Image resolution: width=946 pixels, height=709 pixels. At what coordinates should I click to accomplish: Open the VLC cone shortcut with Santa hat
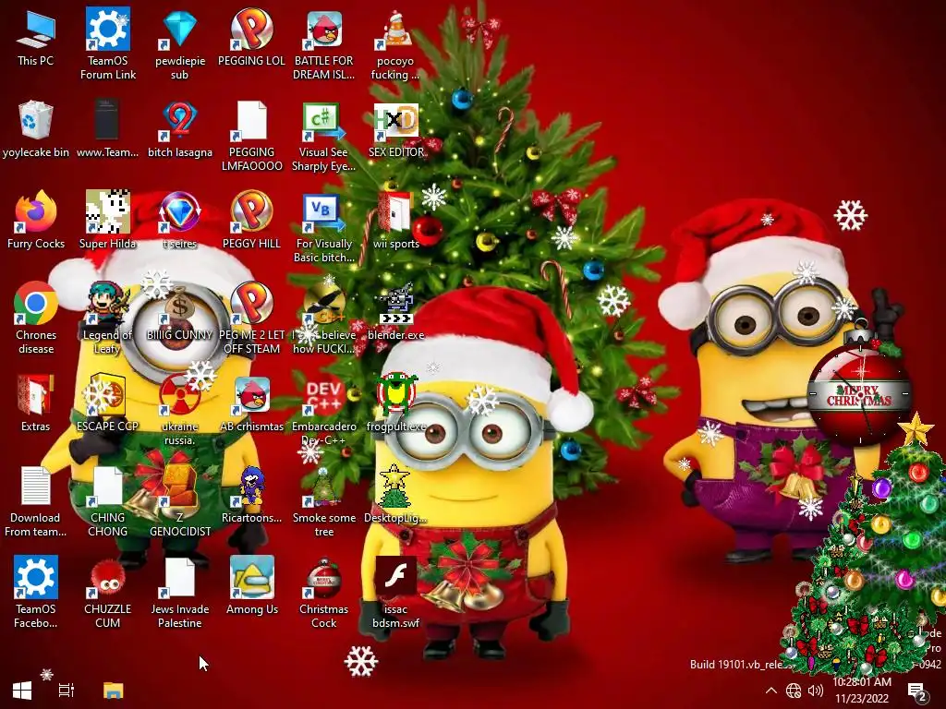tap(395, 43)
